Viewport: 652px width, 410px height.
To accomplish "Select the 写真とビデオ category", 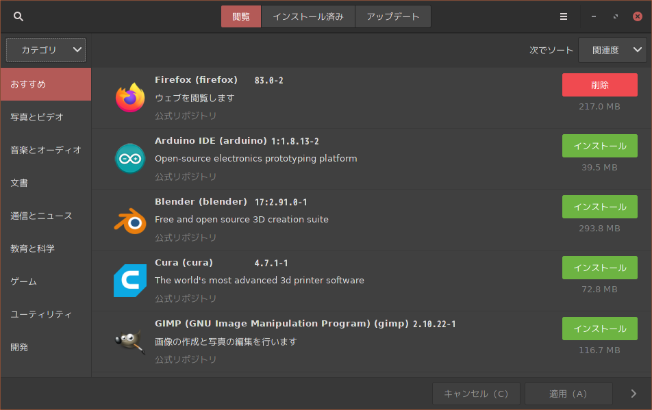I will tap(46, 117).
